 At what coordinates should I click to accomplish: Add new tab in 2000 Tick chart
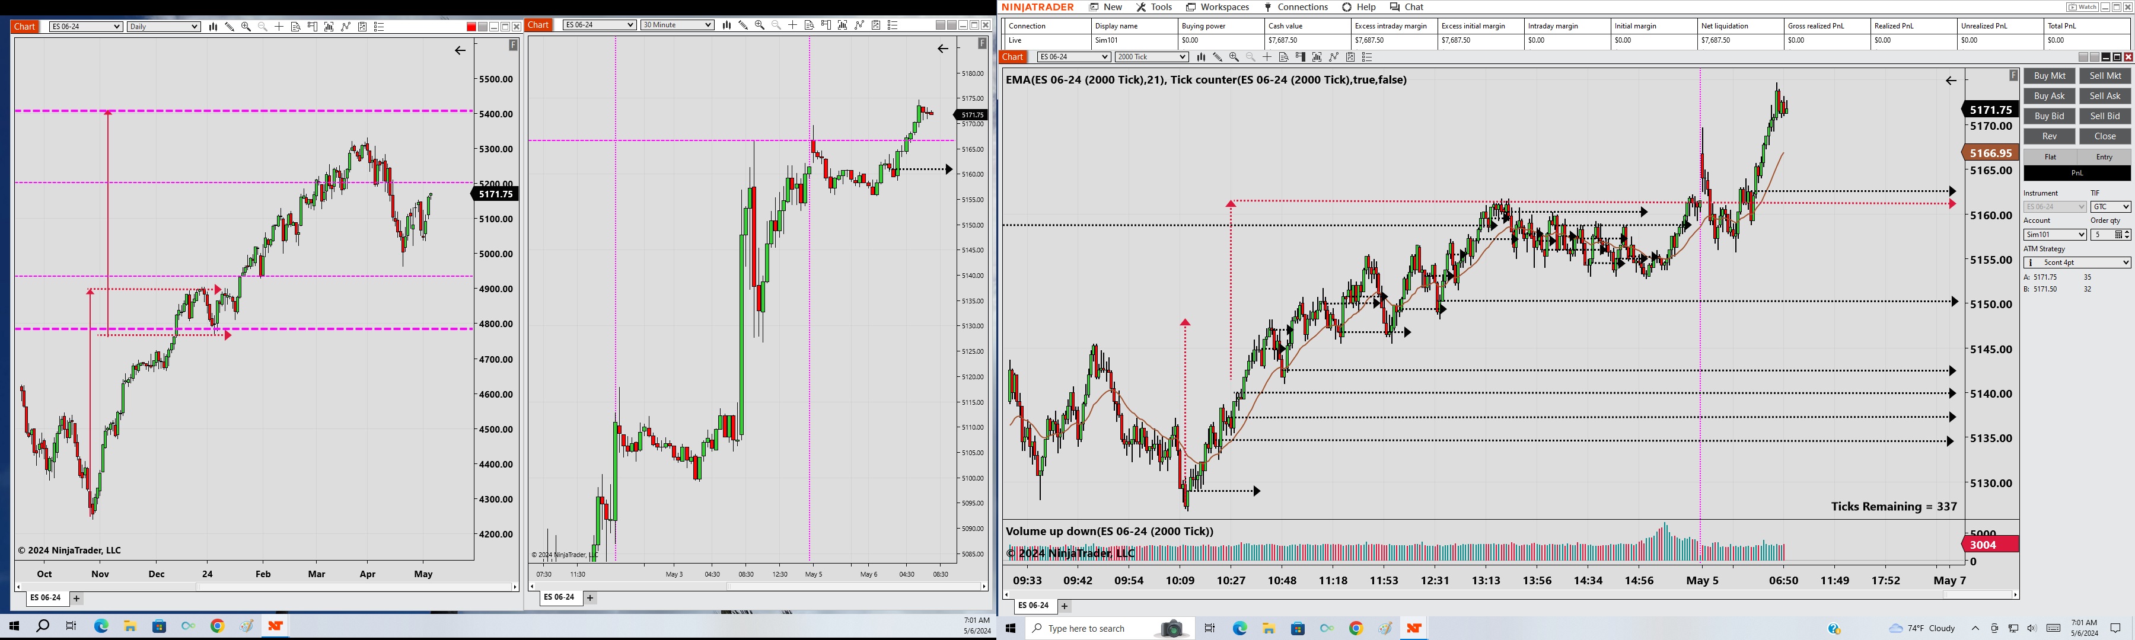click(x=1065, y=606)
